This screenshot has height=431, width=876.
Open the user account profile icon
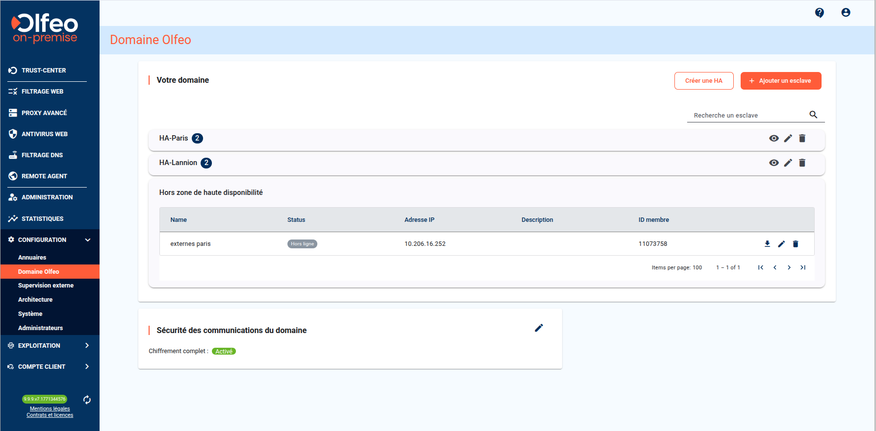click(846, 13)
